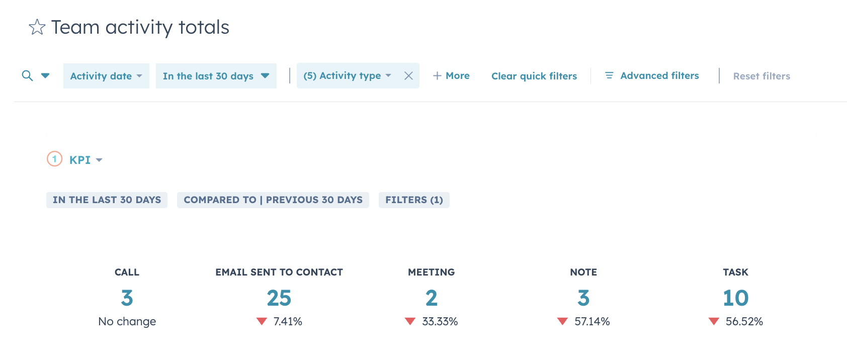Screen dimensions: 847x363
Task: Select the CALL value 3
Action: point(127,298)
